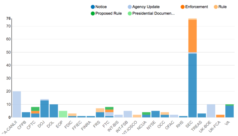The width and height of the screenshot is (238, 136).
Task: Select the NCUA green Proposed Rule segment
Action: tap(146, 114)
